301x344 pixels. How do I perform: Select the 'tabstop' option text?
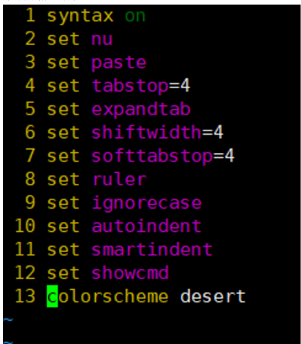[130, 86]
